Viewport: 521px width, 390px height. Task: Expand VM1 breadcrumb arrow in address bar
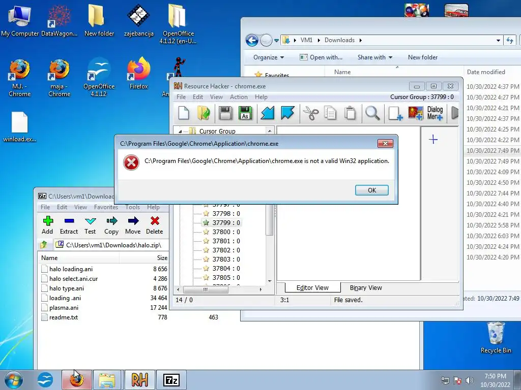[x=319, y=40]
